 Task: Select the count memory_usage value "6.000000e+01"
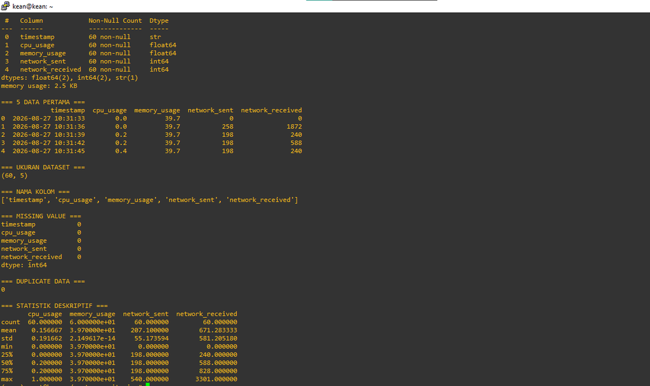click(93, 322)
